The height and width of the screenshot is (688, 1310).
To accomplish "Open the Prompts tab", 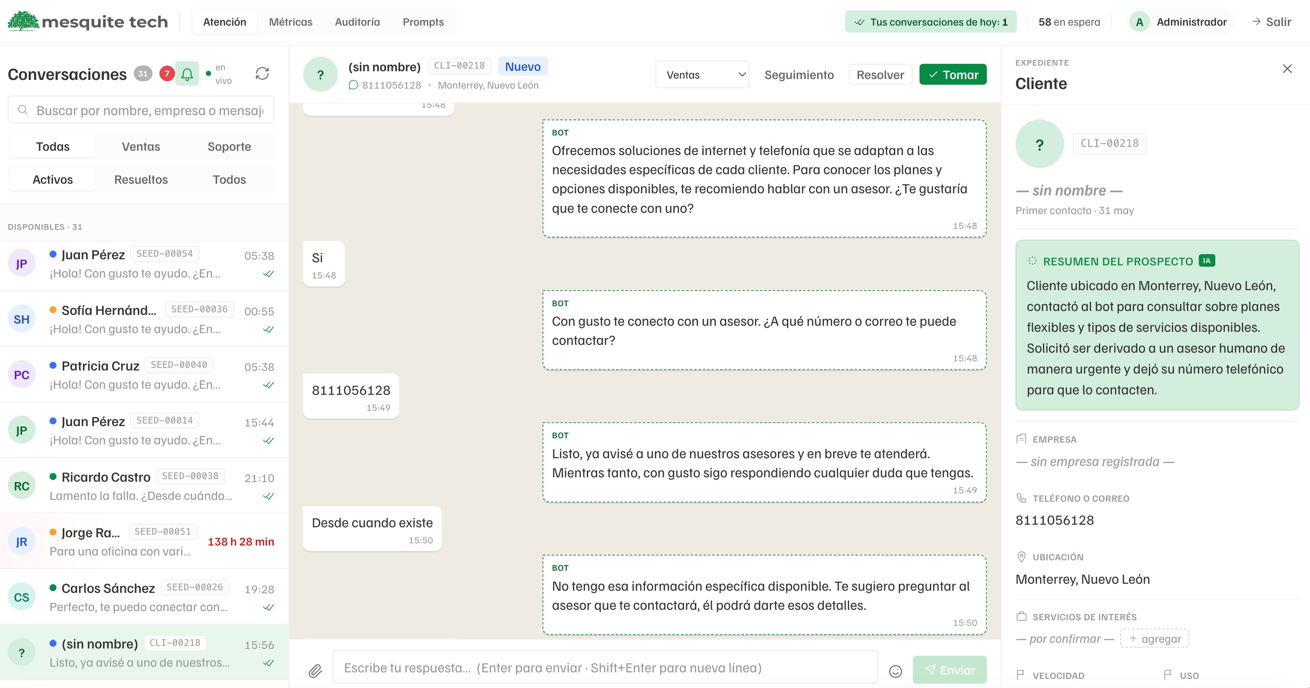I will (423, 22).
